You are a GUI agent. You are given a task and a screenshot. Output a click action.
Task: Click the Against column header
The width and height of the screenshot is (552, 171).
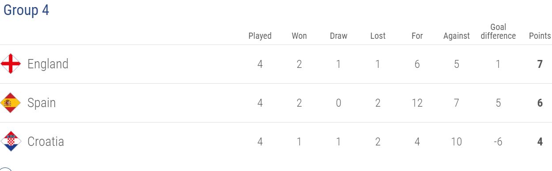coord(456,36)
